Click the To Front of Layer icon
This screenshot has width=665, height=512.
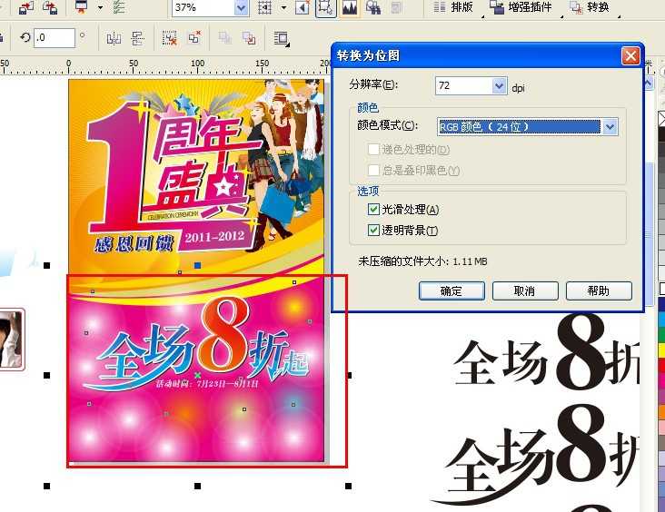coord(224,38)
